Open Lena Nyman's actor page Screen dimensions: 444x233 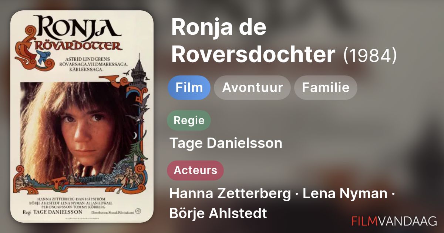345,193
